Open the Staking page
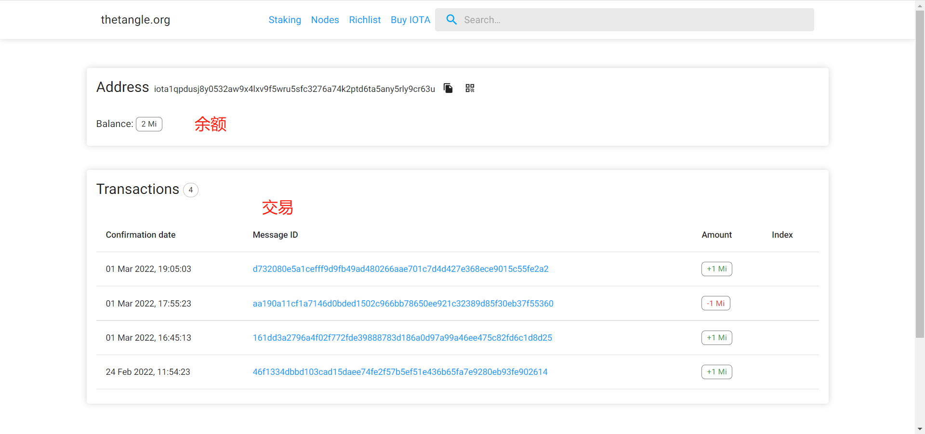This screenshot has width=925, height=434. click(285, 20)
